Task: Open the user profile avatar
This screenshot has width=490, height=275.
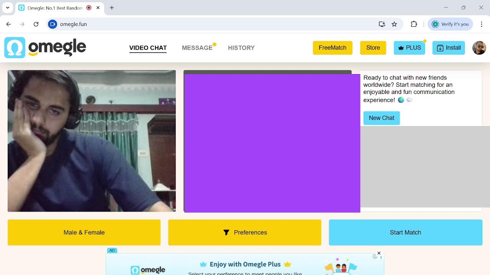Action: (x=479, y=48)
